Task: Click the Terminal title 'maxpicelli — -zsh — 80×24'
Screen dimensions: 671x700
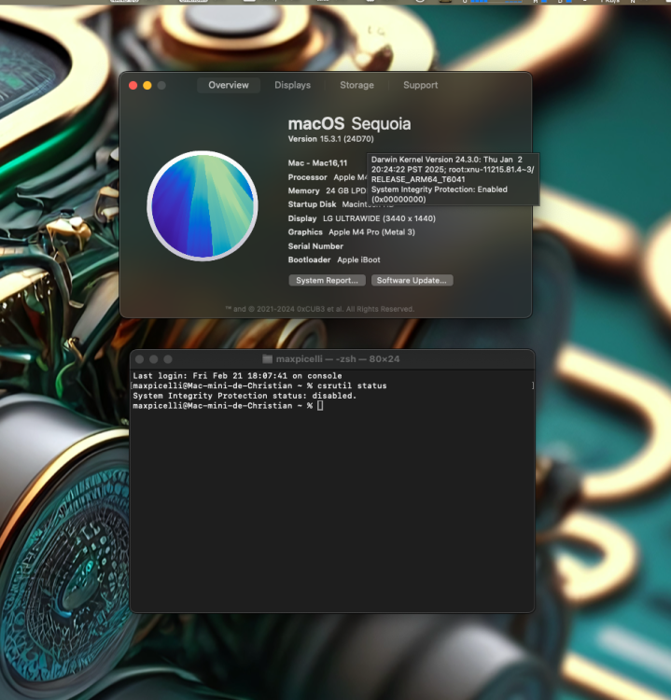Action: click(x=338, y=359)
